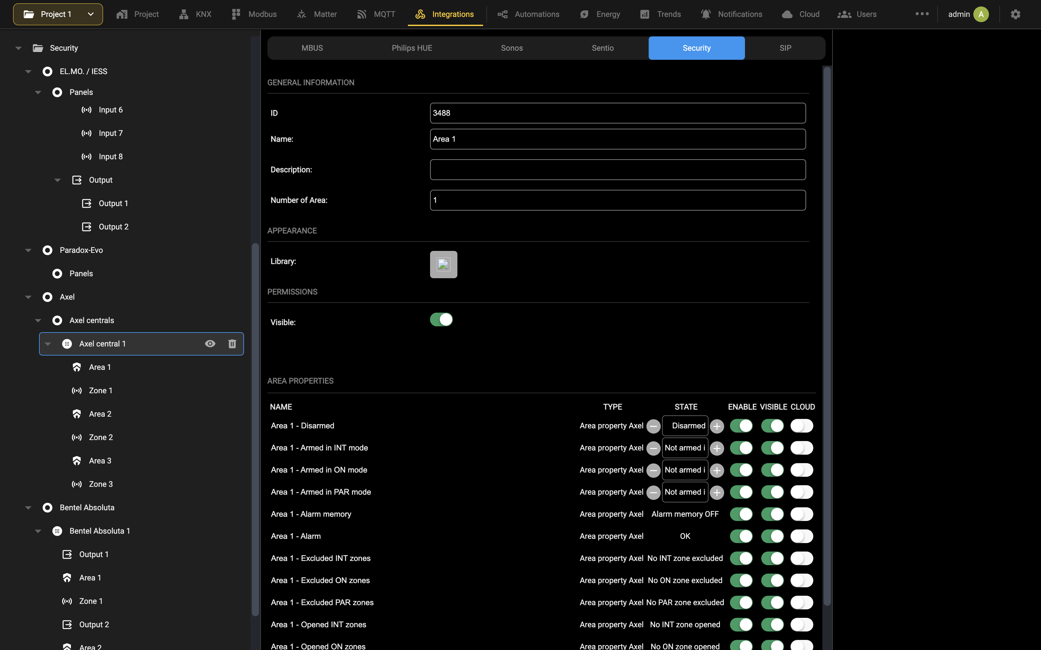
Task: Open the three-dots overflow menu
Action: click(x=922, y=14)
